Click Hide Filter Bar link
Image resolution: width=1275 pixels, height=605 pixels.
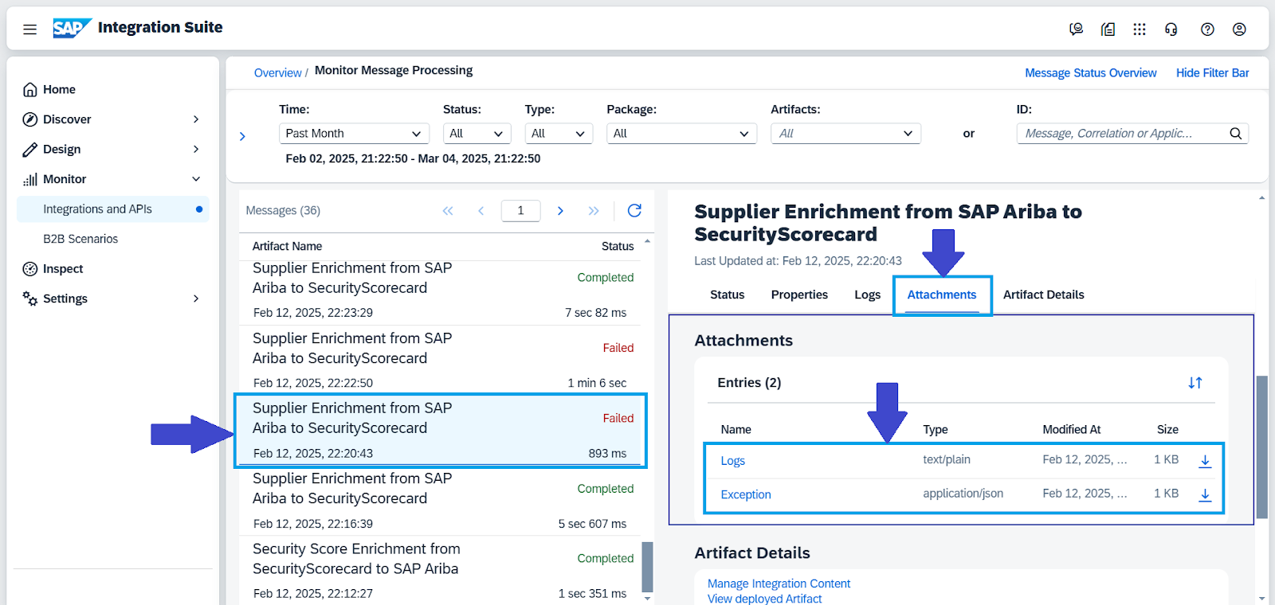coord(1213,72)
